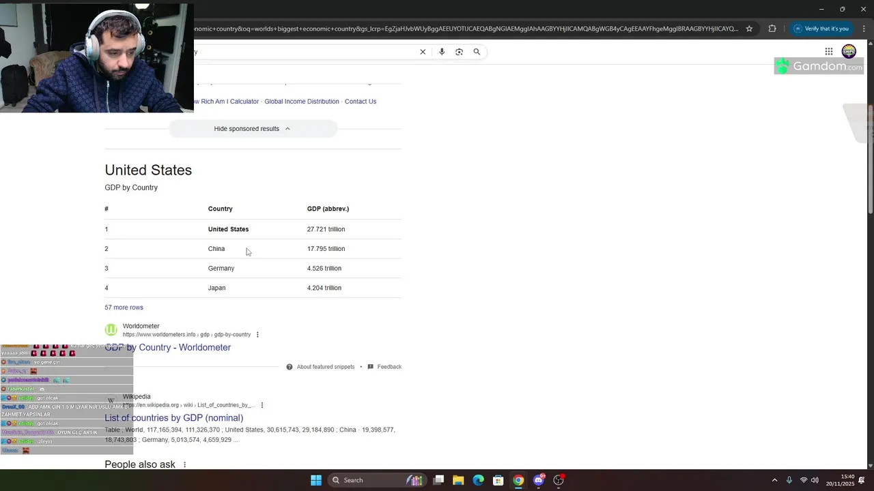874x491 pixels.
Task: Click About featured snippets
Action: (x=320, y=367)
